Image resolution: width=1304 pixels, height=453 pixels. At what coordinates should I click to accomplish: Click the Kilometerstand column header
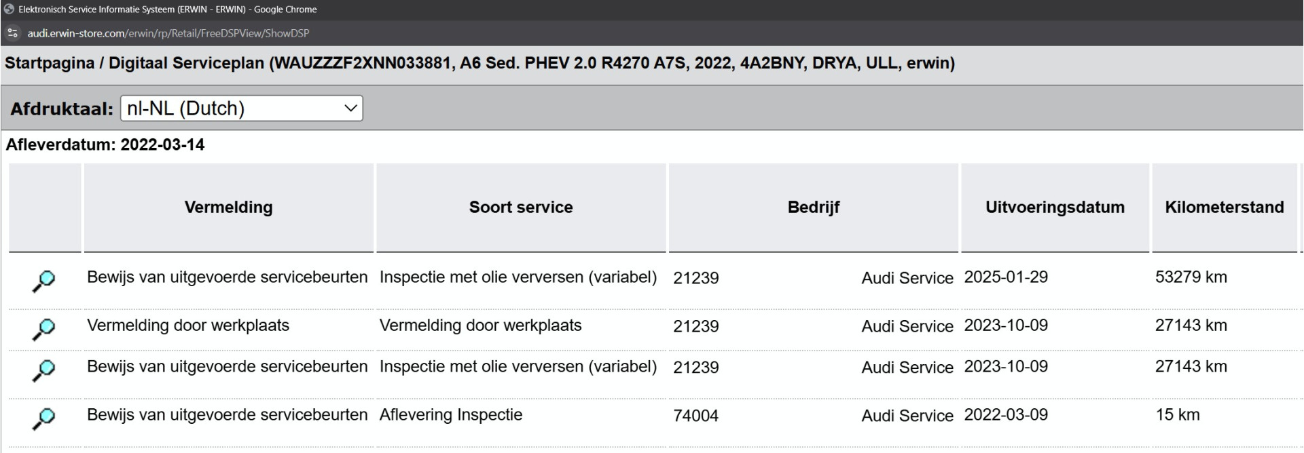click(x=1225, y=208)
